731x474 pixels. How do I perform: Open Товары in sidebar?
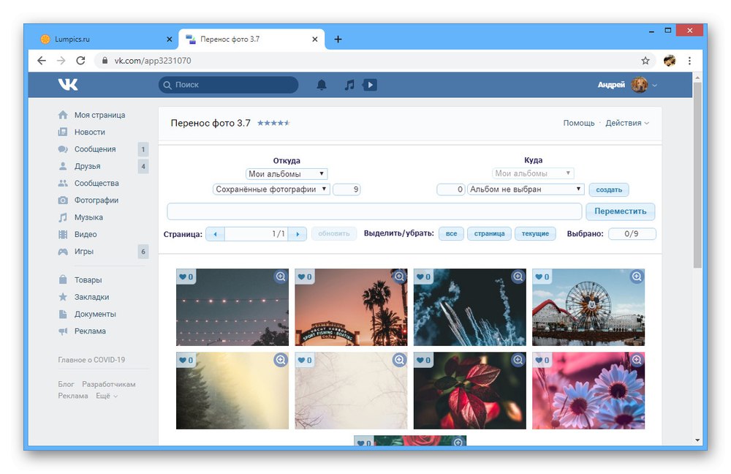point(88,280)
